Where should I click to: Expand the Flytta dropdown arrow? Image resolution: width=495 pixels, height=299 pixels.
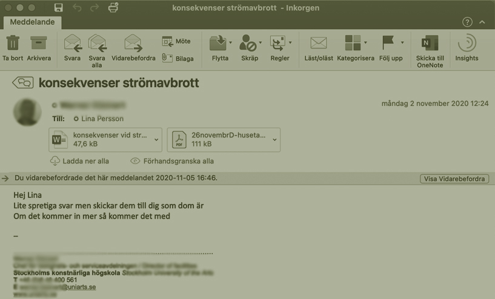coord(231,43)
